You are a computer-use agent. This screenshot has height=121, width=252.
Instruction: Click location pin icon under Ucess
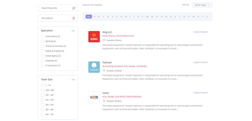104,101
